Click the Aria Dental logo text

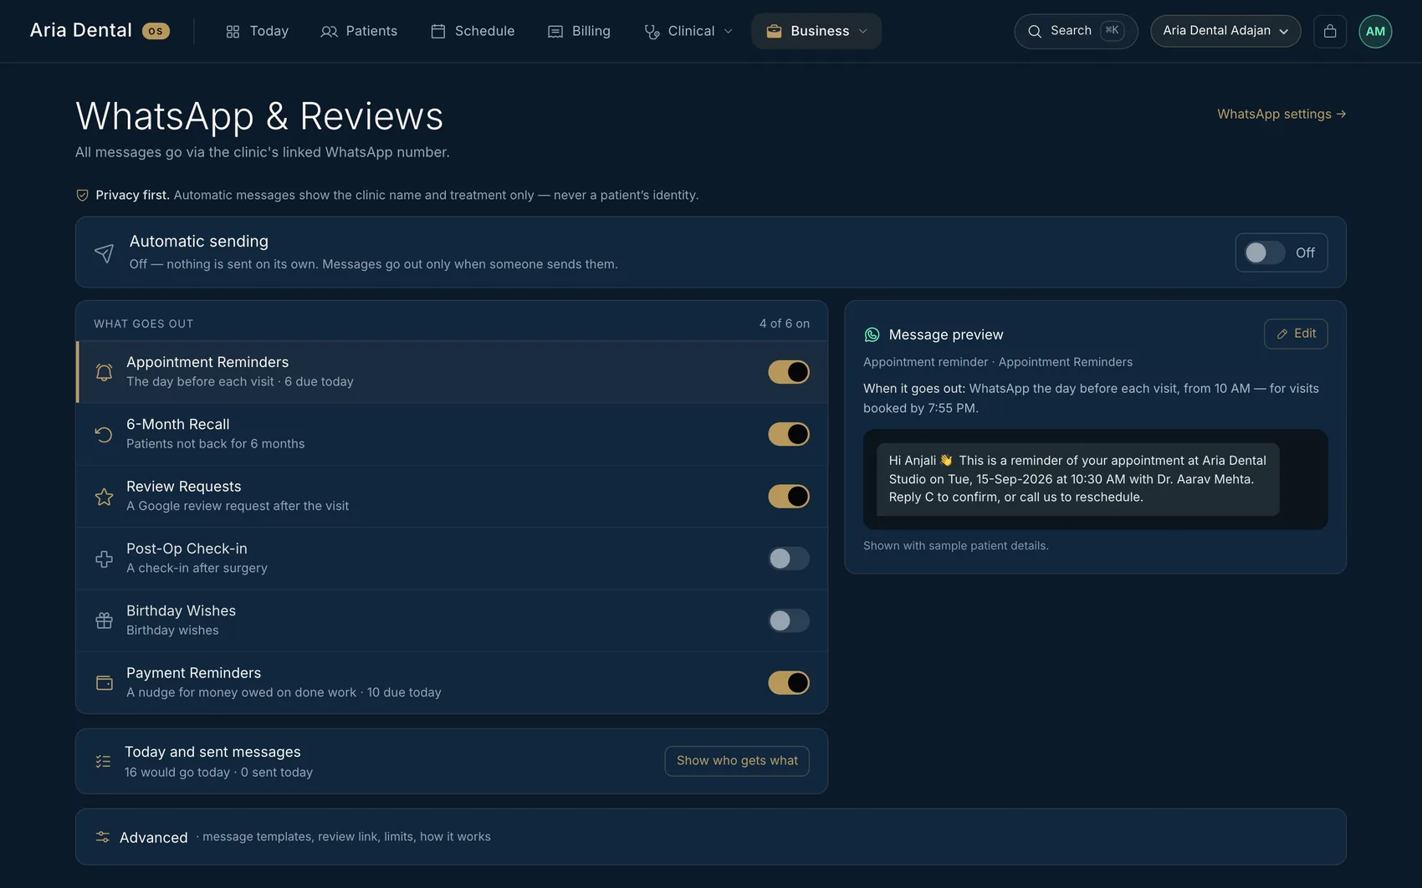pyautogui.click(x=81, y=31)
